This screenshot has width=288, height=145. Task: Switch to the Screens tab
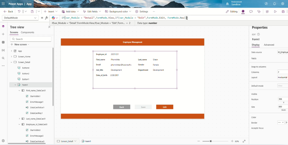[x=14, y=33]
